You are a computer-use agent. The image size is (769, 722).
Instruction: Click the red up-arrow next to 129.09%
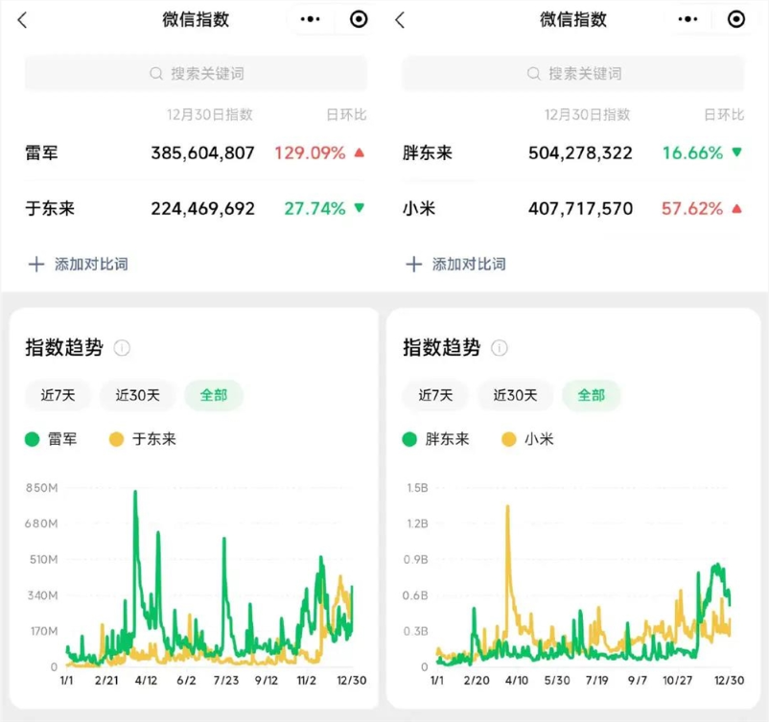coord(358,151)
